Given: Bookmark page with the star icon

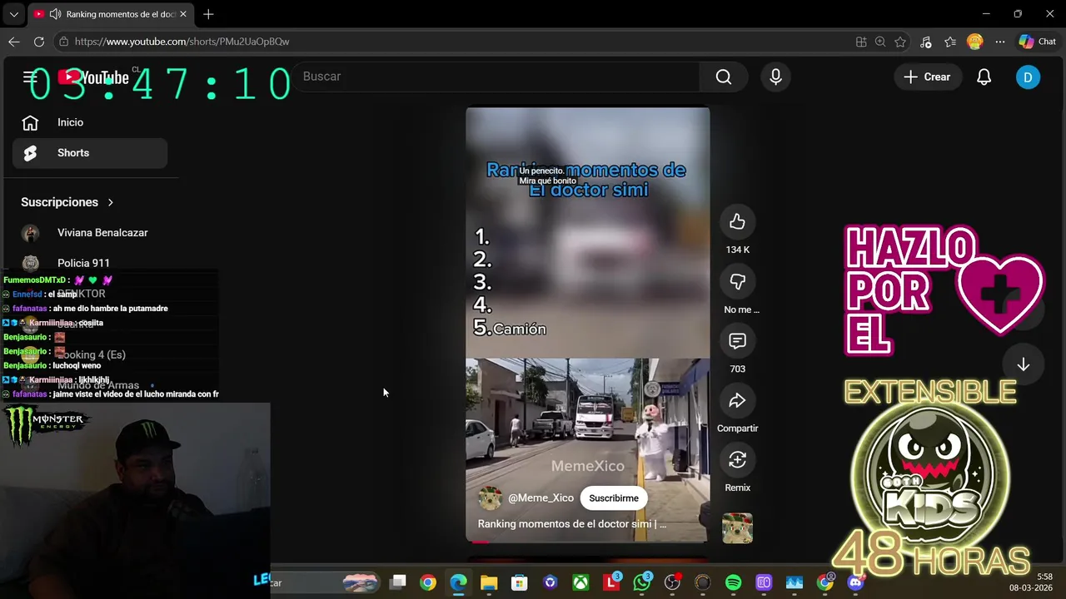Looking at the screenshot, I should [900, 42].
